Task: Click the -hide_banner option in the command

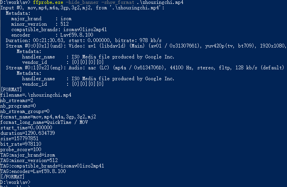Action: click(83, 2)
